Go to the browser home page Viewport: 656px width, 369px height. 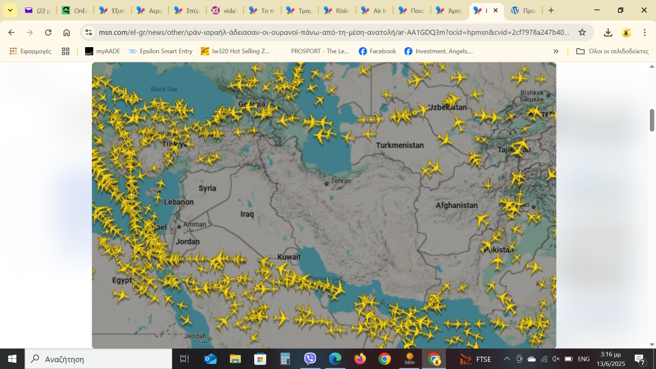67,32
